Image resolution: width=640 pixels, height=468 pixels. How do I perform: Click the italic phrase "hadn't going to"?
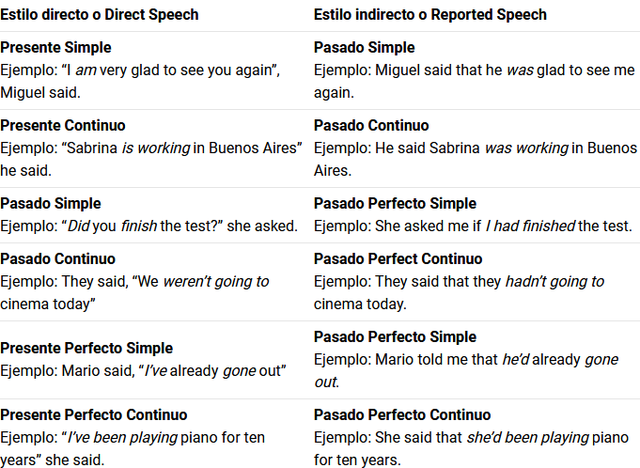point(554,282)
